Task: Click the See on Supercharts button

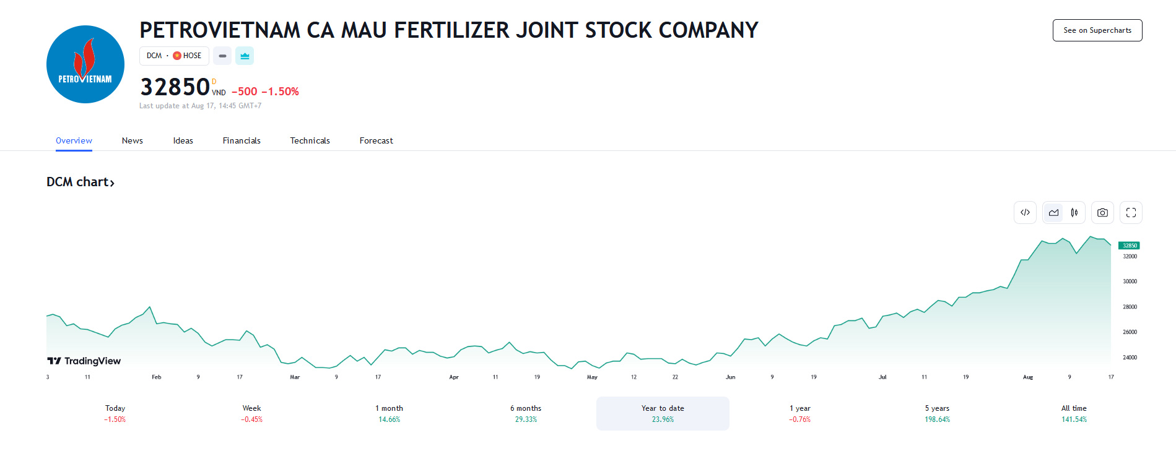Action: (x=1097, y=30)
